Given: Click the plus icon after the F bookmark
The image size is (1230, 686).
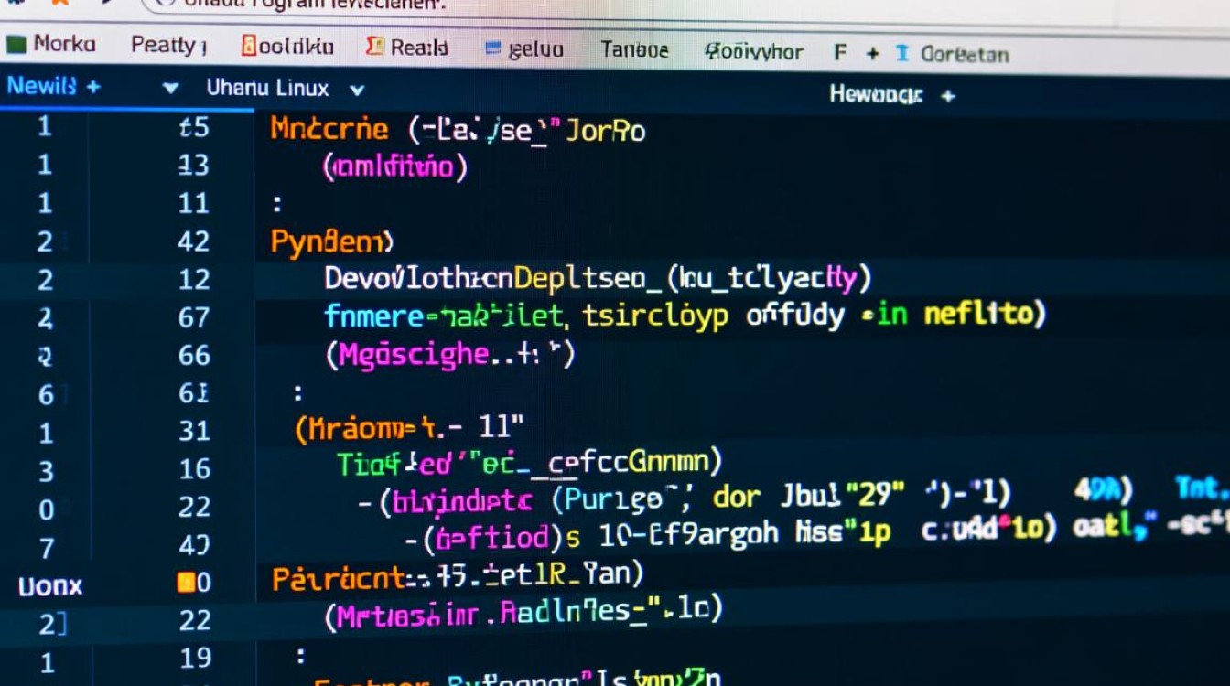Looking at the screenshot, I should pyautogui.click(x=872, y=54).
